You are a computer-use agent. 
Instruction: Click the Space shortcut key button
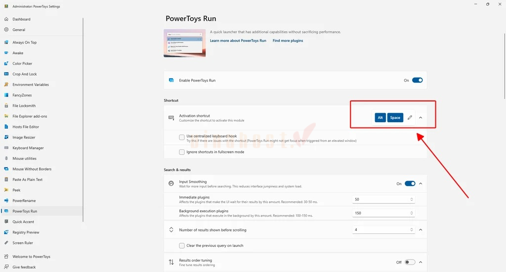click(395, 118)
